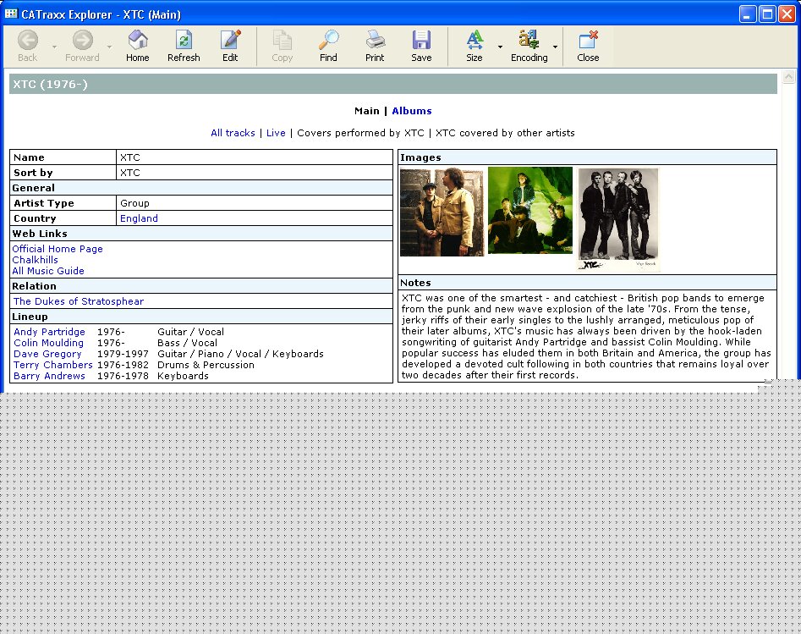Open Andy Partridge lineup entry
801x634 pixels.
click(x=49, y=332)
